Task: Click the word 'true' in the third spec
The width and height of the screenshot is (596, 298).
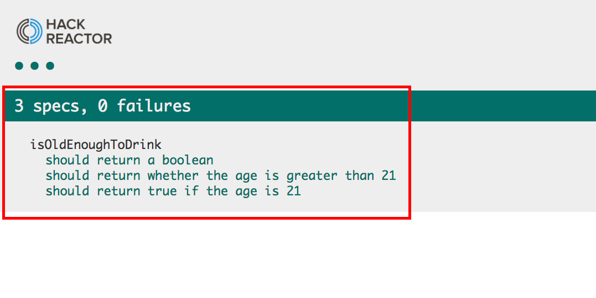Action: pos(162,191)
